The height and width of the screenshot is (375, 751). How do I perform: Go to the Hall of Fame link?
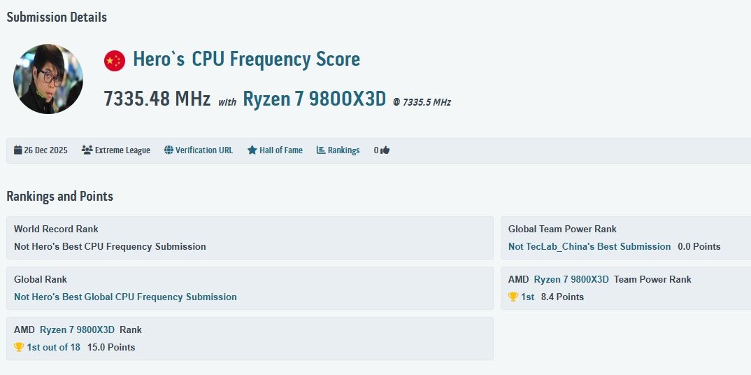[x=280, y=150]
